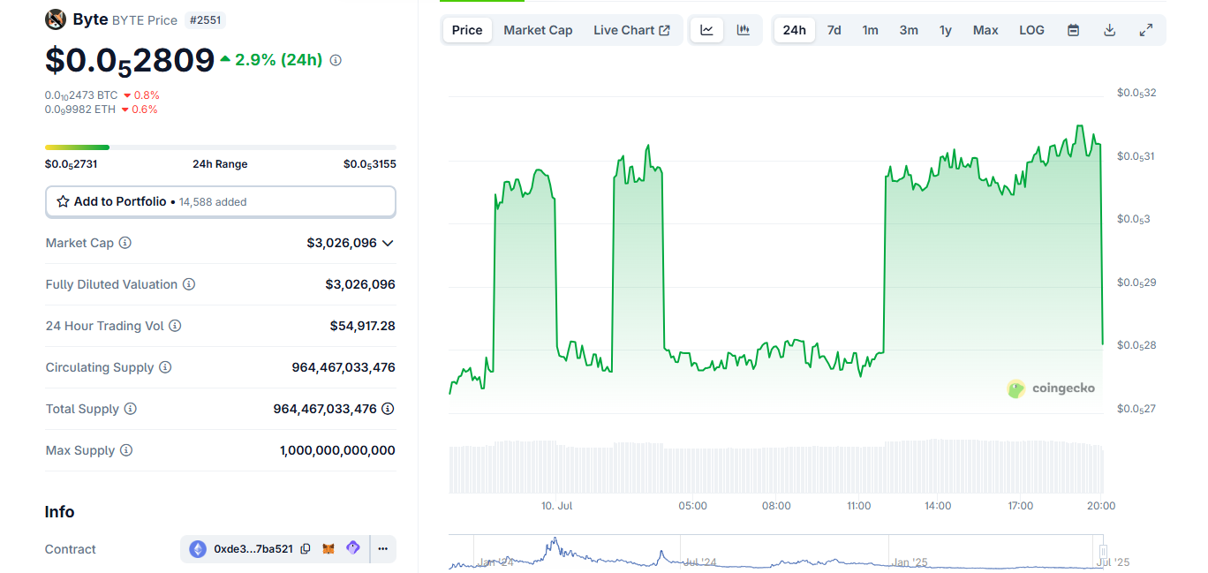Click the 1,000,000,000,000 Max Supply value
This screenshot has width=1208, height=573.
[337, 450]
